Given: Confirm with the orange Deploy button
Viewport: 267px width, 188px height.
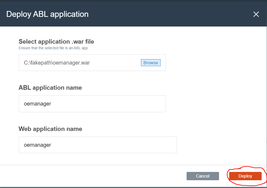Looking at the screenshot, I should (245, 176).
